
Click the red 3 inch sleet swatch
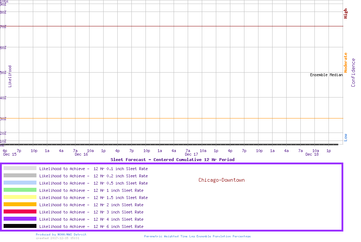coord(20,212)
